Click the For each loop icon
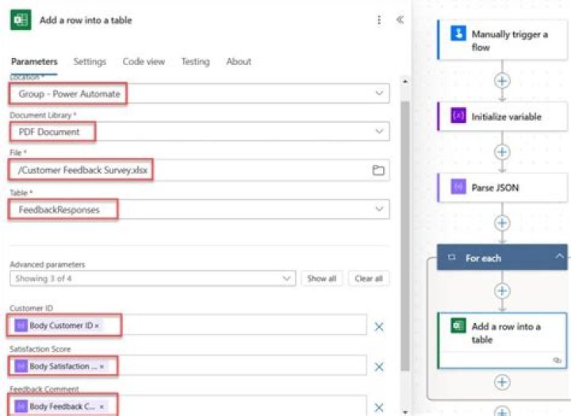The height and width of the screenshot is (416, 571). click(451, 257)
